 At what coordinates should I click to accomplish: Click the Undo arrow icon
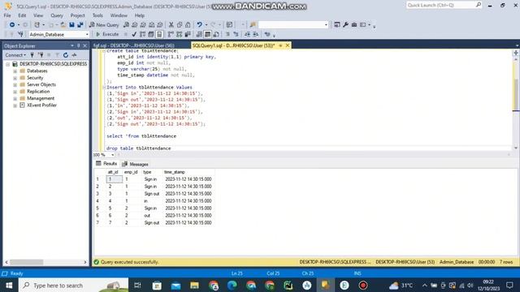point(199,25)
